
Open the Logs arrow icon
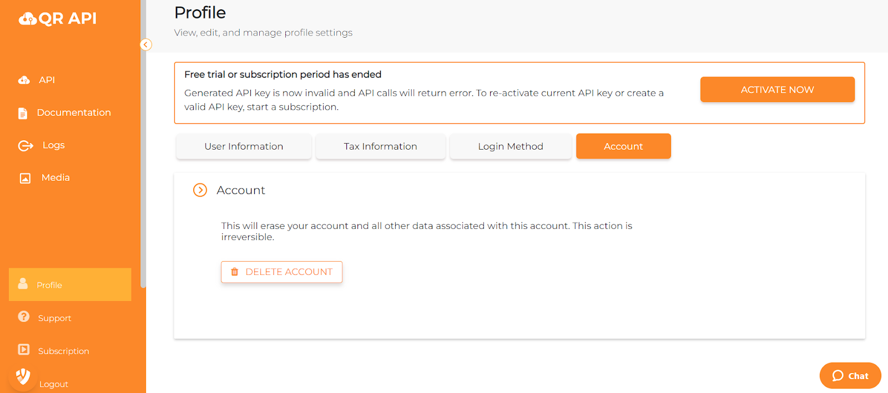click(26, 146)
